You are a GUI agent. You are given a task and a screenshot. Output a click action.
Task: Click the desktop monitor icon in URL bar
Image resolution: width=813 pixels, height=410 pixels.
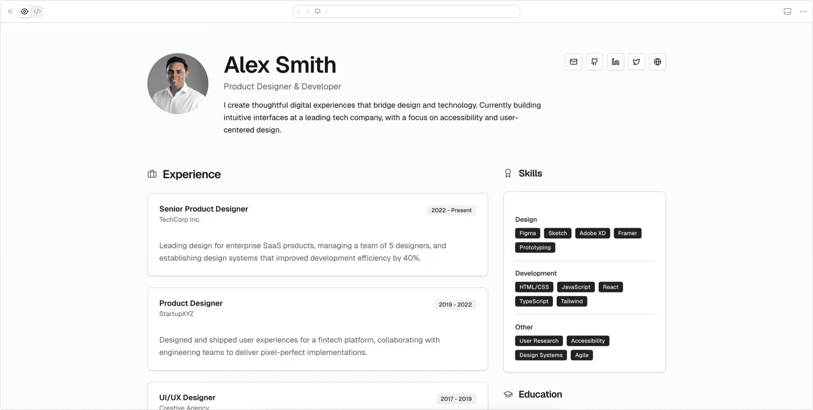tap(318, 11)
